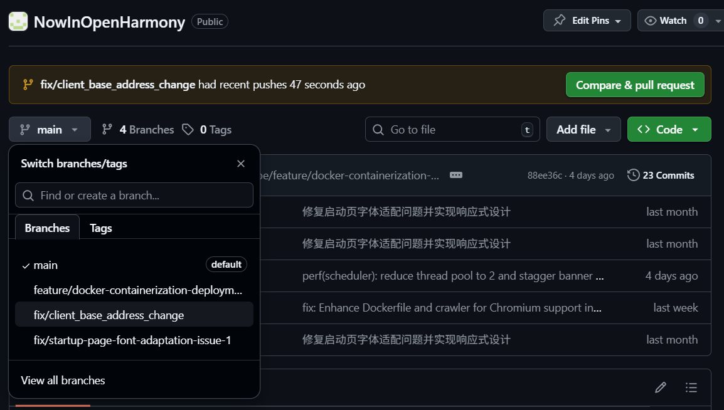Viewport: 724px width, 410px height.
Task: Open the commit history clock icon
Action: coord(634,176)
